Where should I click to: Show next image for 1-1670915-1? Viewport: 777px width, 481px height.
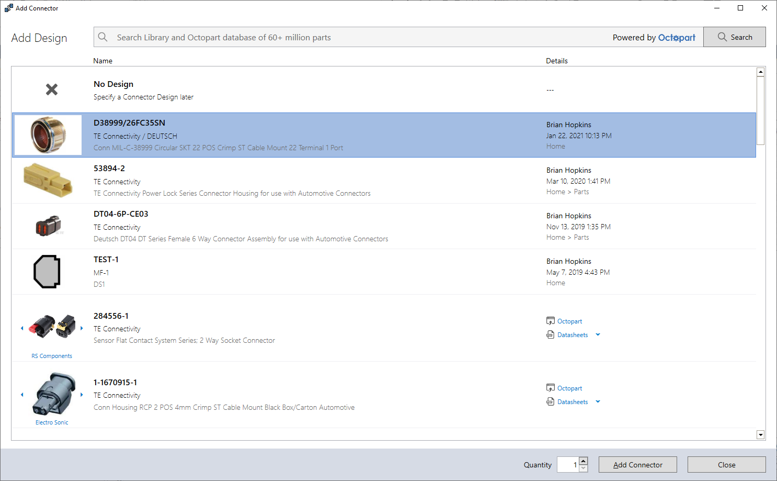[x=82, y=395]
